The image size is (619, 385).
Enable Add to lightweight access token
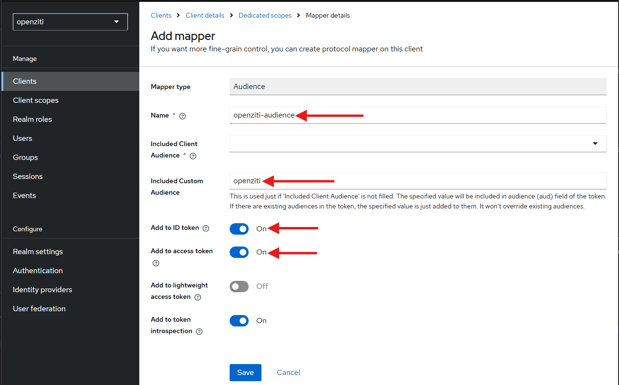(239, 286)
